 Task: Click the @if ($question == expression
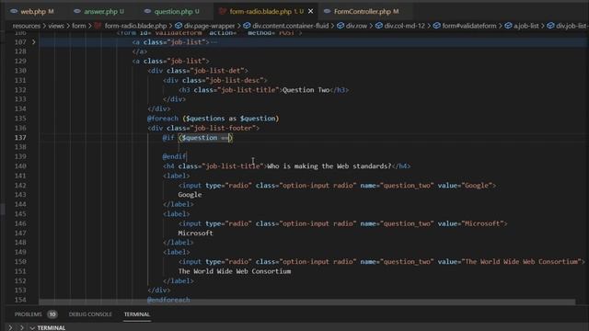point(198,138)
